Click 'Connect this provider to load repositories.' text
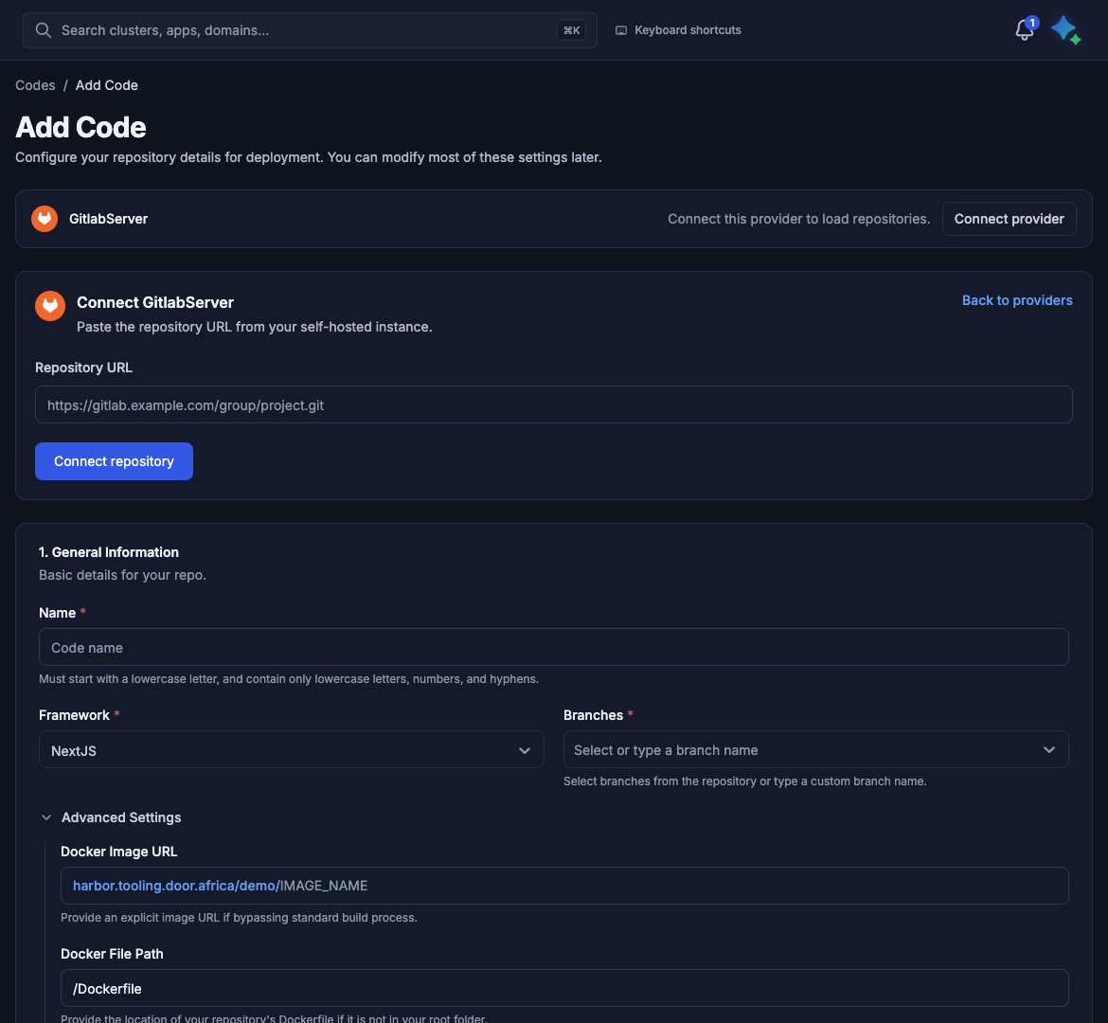The image size is (1108, 1023). pos(799,219)
